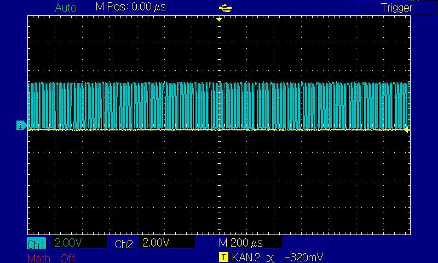Click the yellow trigger level arrow at right

pyautogui.click(x=407, y=129)
